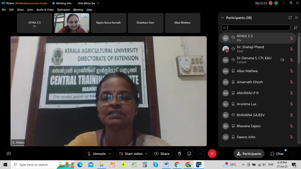This screenshot has height=169, width=301.
Task: Click the AM avatar of Allan Mathew
Action: [x=225, y=71]
